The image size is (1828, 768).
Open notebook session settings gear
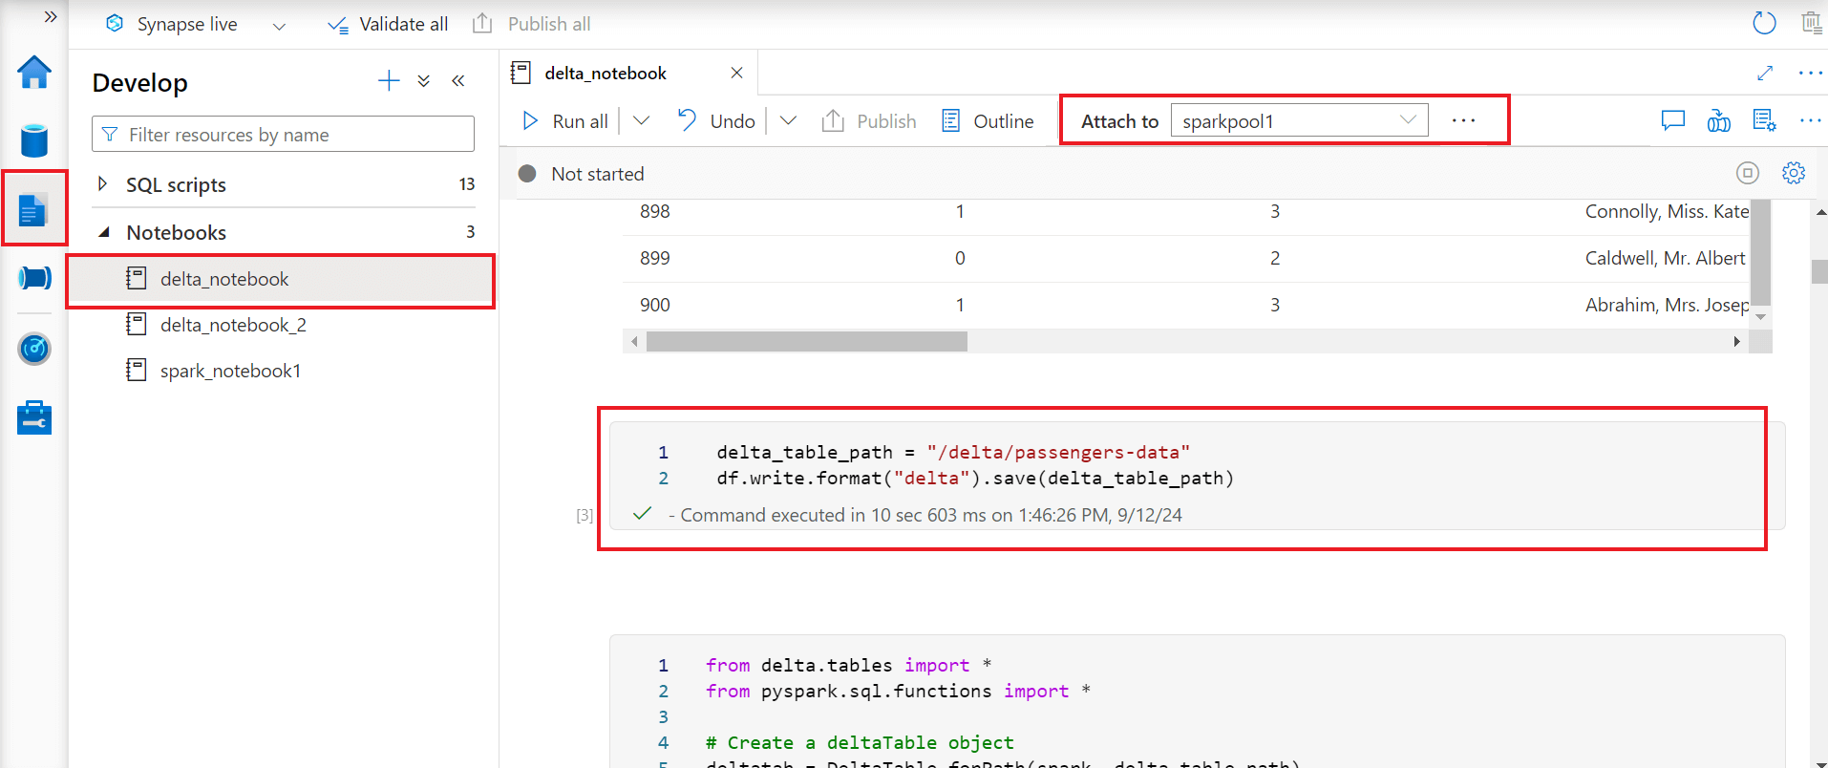[1794, 173]
